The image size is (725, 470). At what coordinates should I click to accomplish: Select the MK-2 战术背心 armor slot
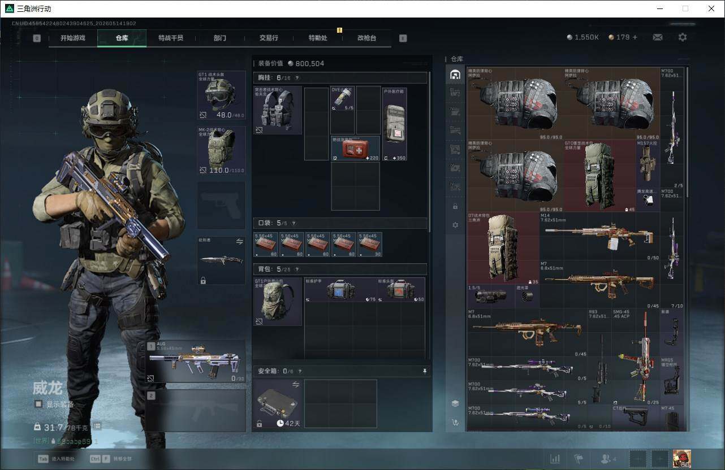pyautogui.click(x=221, y=150)
